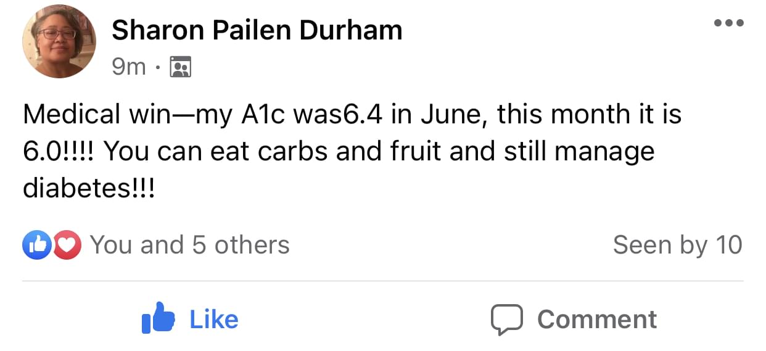This screenshot has width=766, height=351.
Task: Show the "Seen by 10" viewers list
Action: (x=677, y=246)
